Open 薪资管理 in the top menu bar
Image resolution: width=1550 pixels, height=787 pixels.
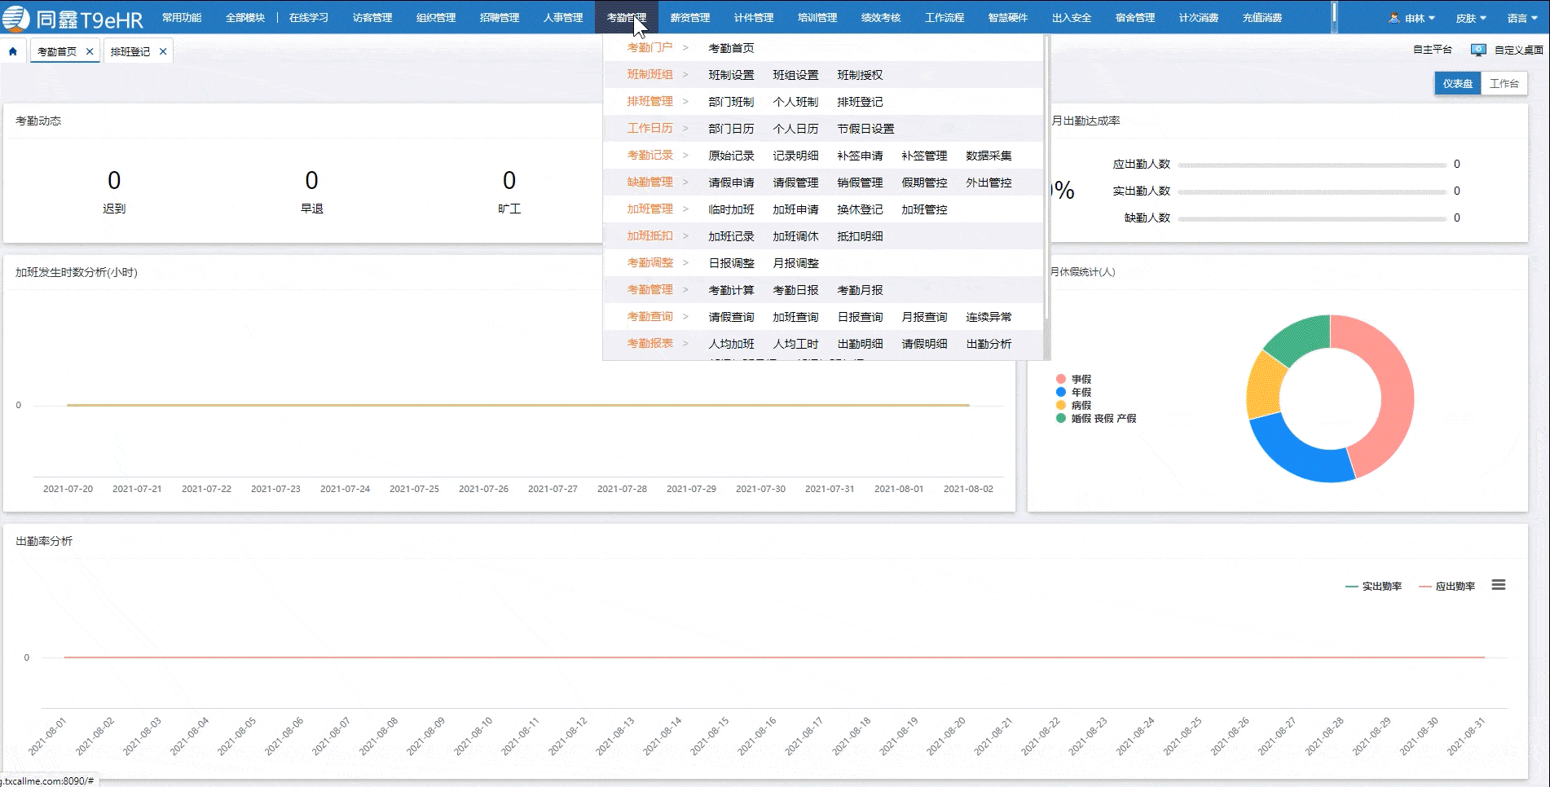pos(689,18)
